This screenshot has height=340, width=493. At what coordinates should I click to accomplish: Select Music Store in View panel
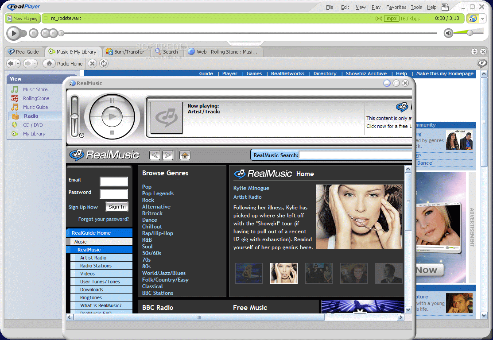[x=35, y=89]
